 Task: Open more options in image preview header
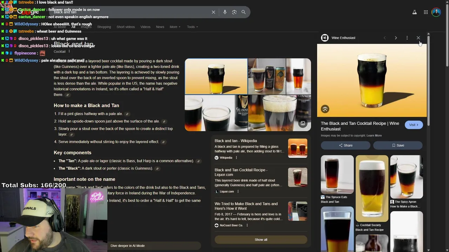point(407,38)
